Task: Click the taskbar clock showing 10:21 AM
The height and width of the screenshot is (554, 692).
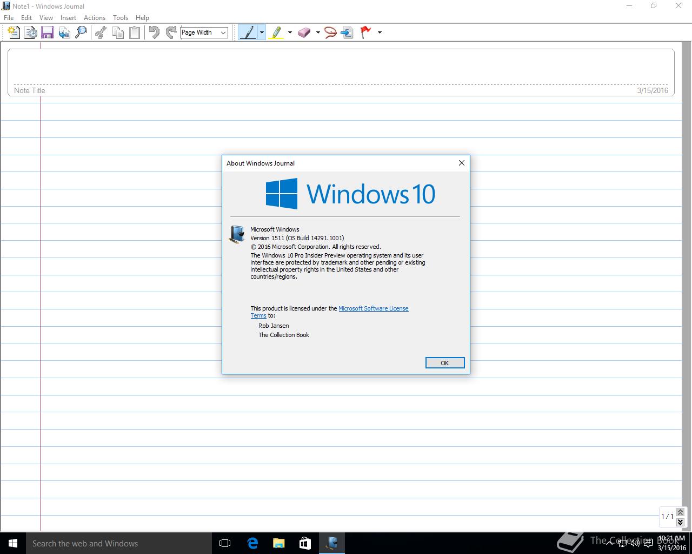Action: tap(671, 543)
